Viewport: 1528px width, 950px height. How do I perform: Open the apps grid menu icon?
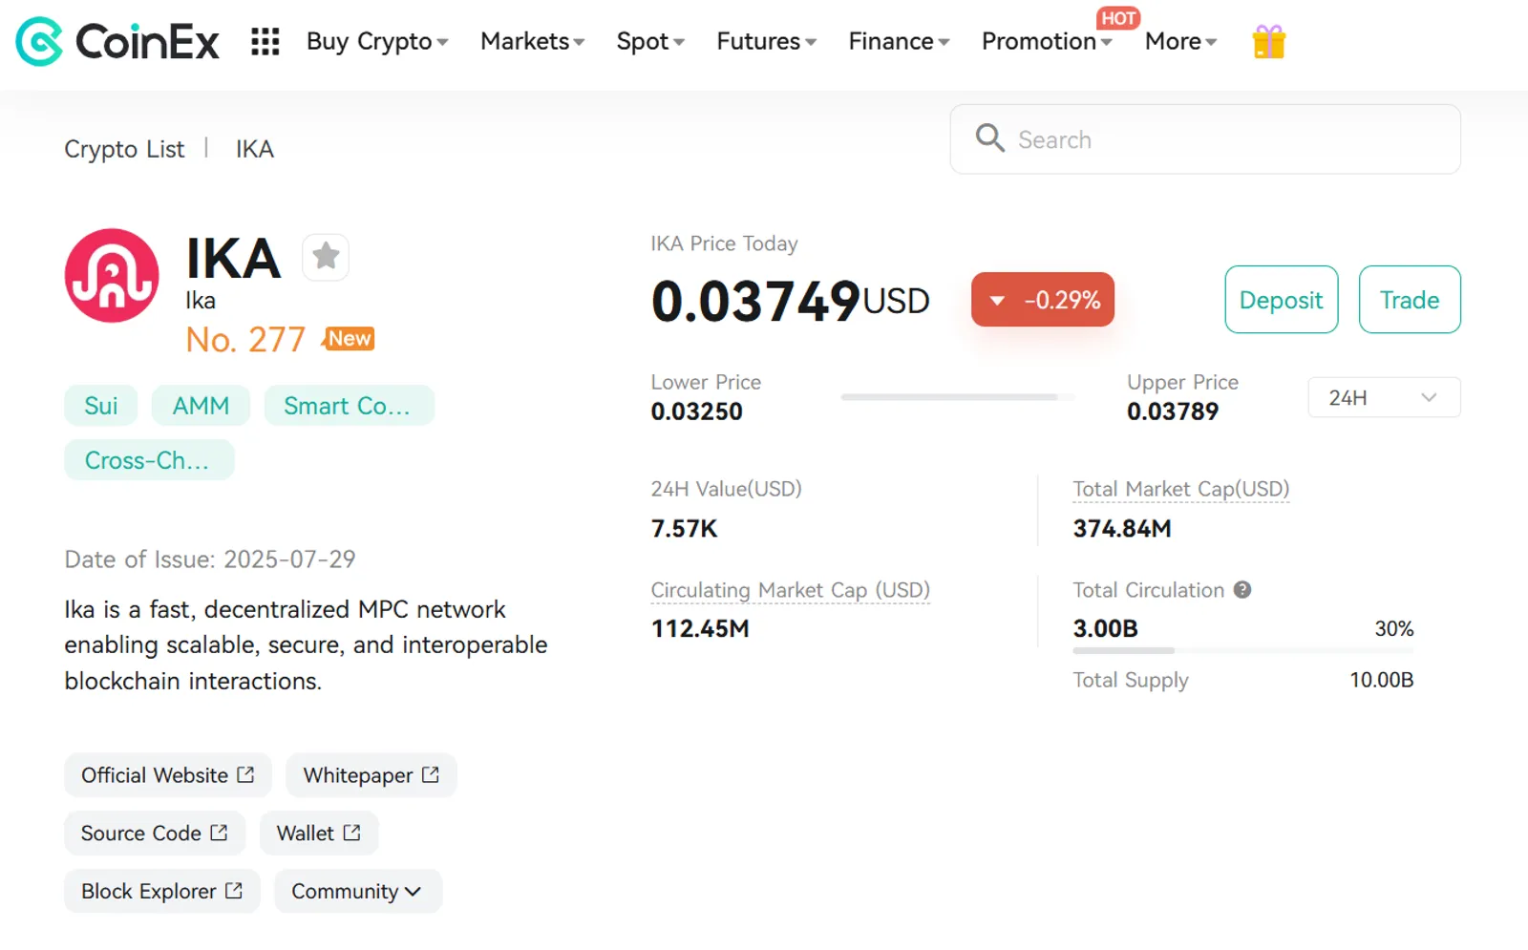265,42
